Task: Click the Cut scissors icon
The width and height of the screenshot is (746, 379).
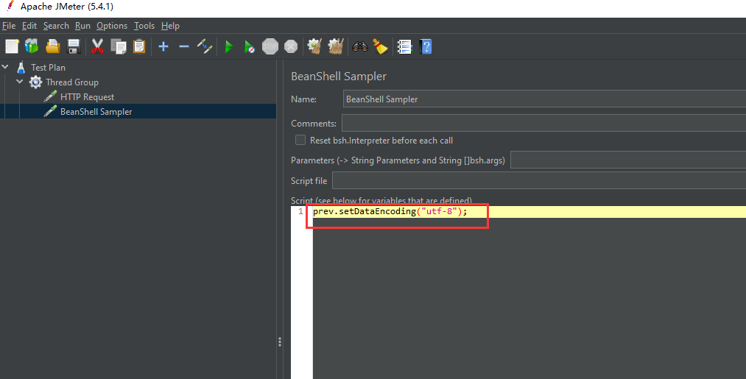Action: point(97,46)
